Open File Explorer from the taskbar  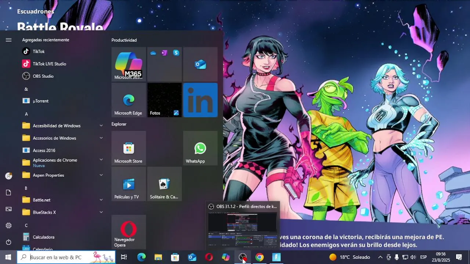[158, 257]
